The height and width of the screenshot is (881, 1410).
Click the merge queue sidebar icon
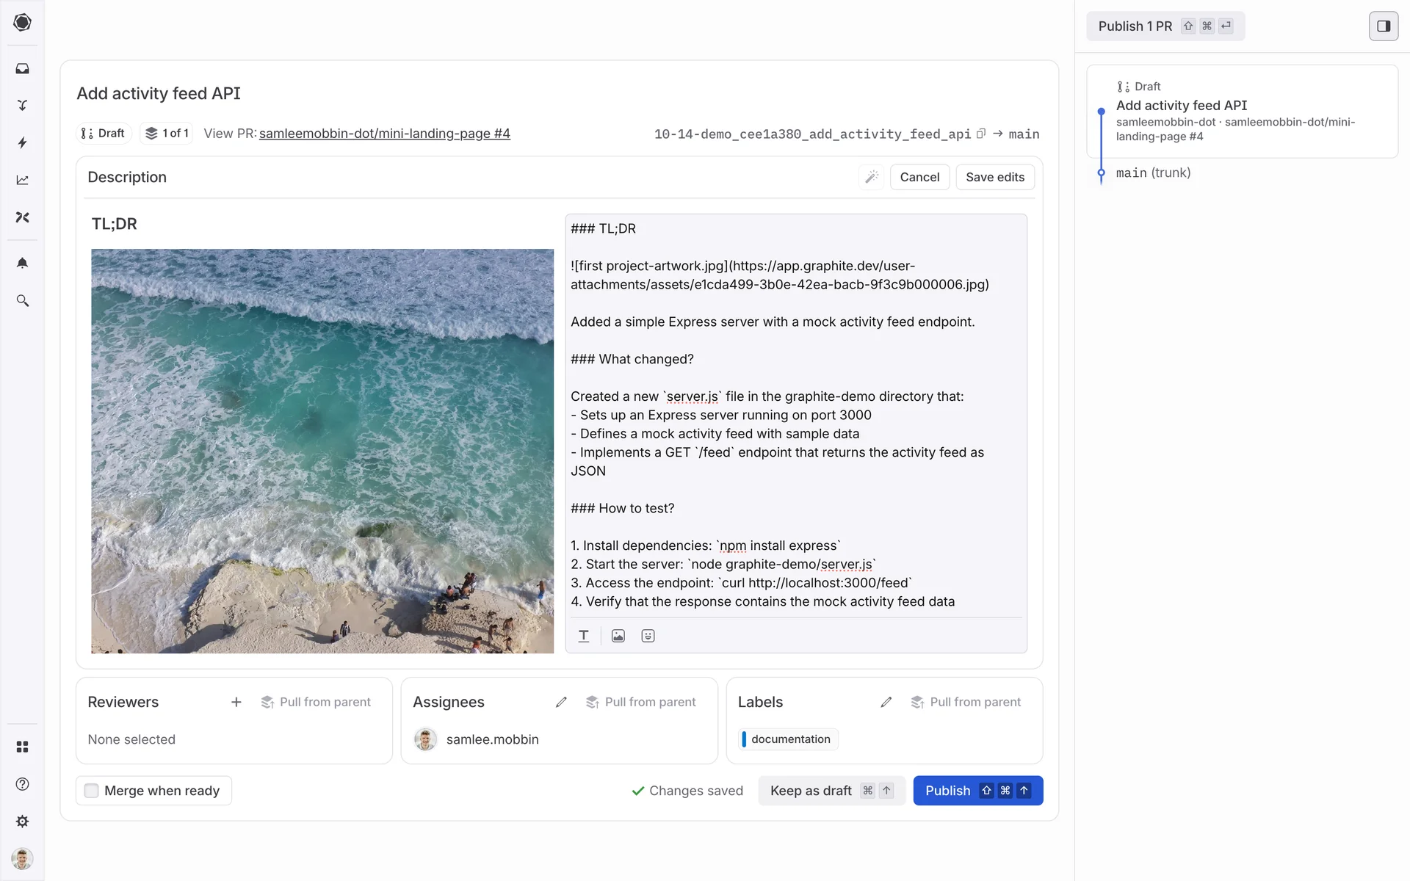[22, 105]
